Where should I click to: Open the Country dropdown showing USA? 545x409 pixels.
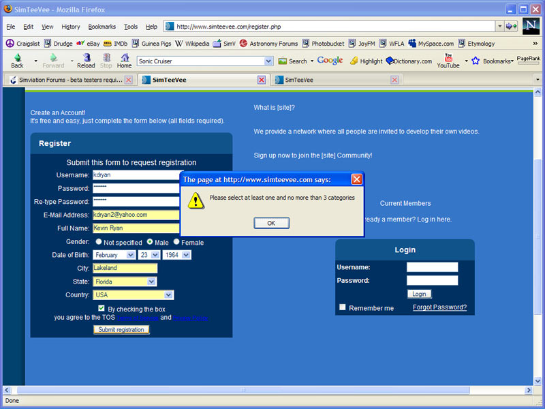point(133,295)
